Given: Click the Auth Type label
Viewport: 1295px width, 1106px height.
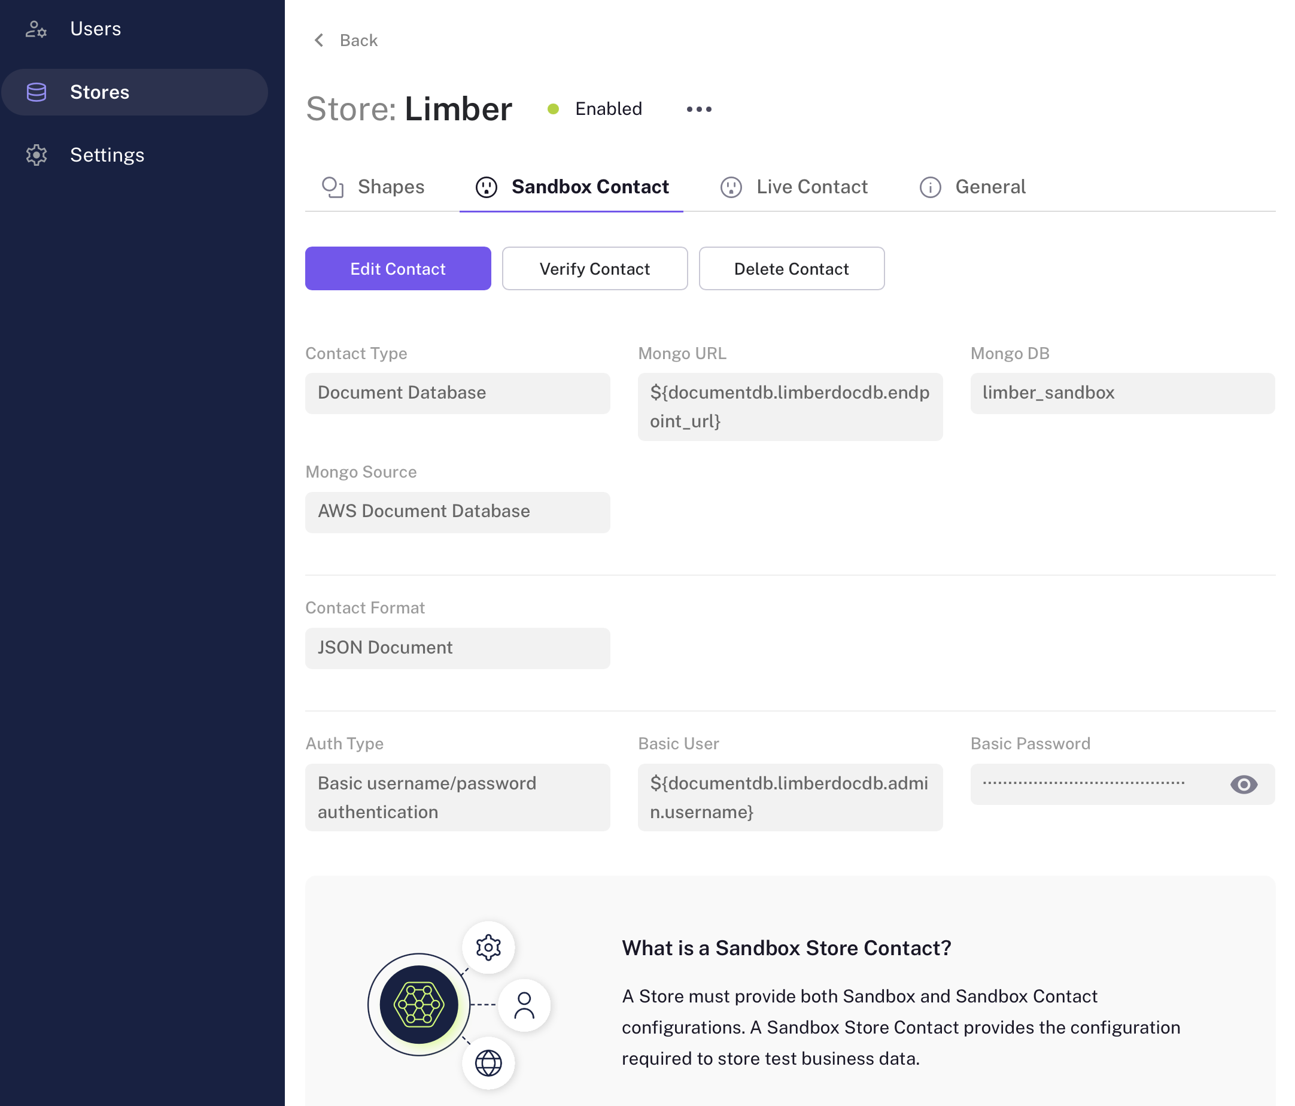Looking at the screenshot, I should tap(344, 743).
